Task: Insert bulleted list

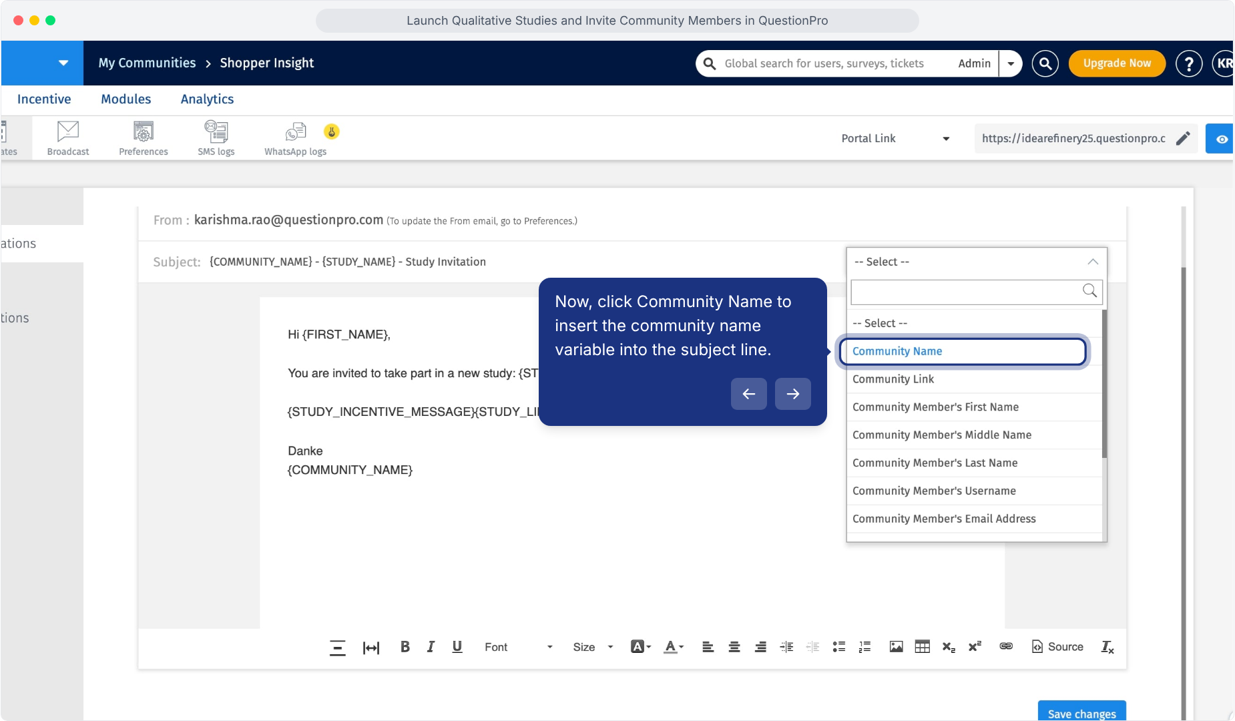Action: [839, 646]
